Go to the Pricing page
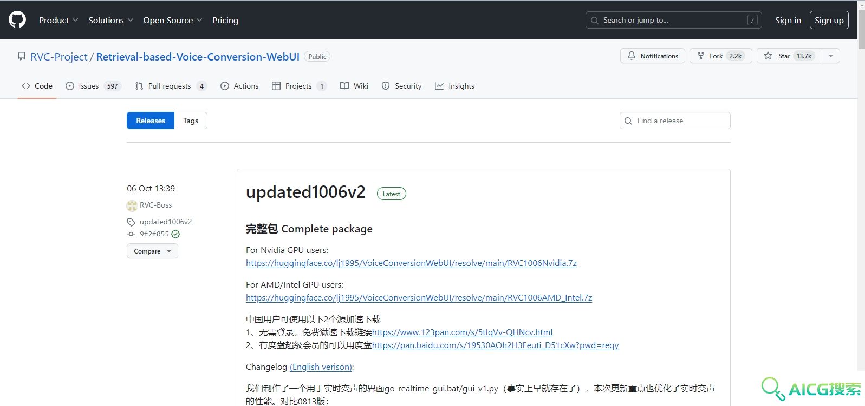 (225, 20)
